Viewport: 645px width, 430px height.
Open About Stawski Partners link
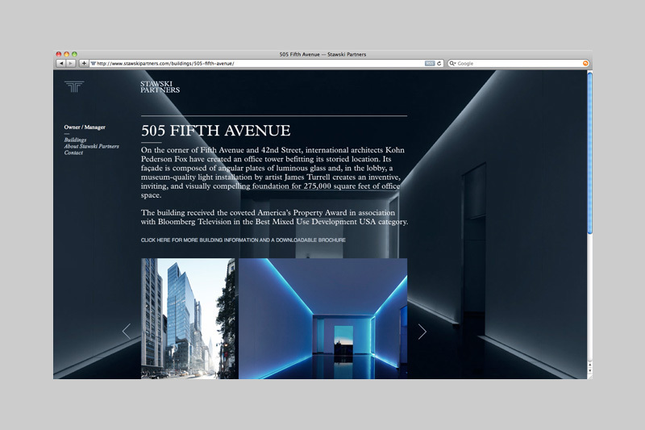tap(91, 146)
